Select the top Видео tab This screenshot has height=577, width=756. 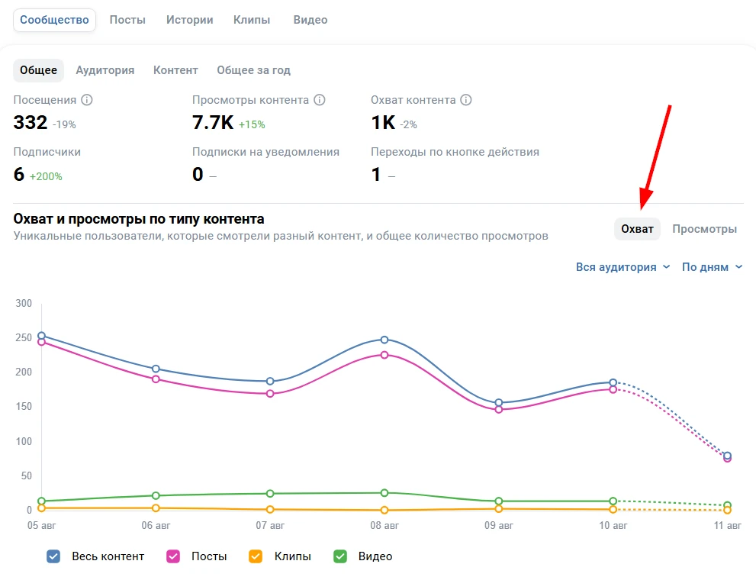point(310,20)
